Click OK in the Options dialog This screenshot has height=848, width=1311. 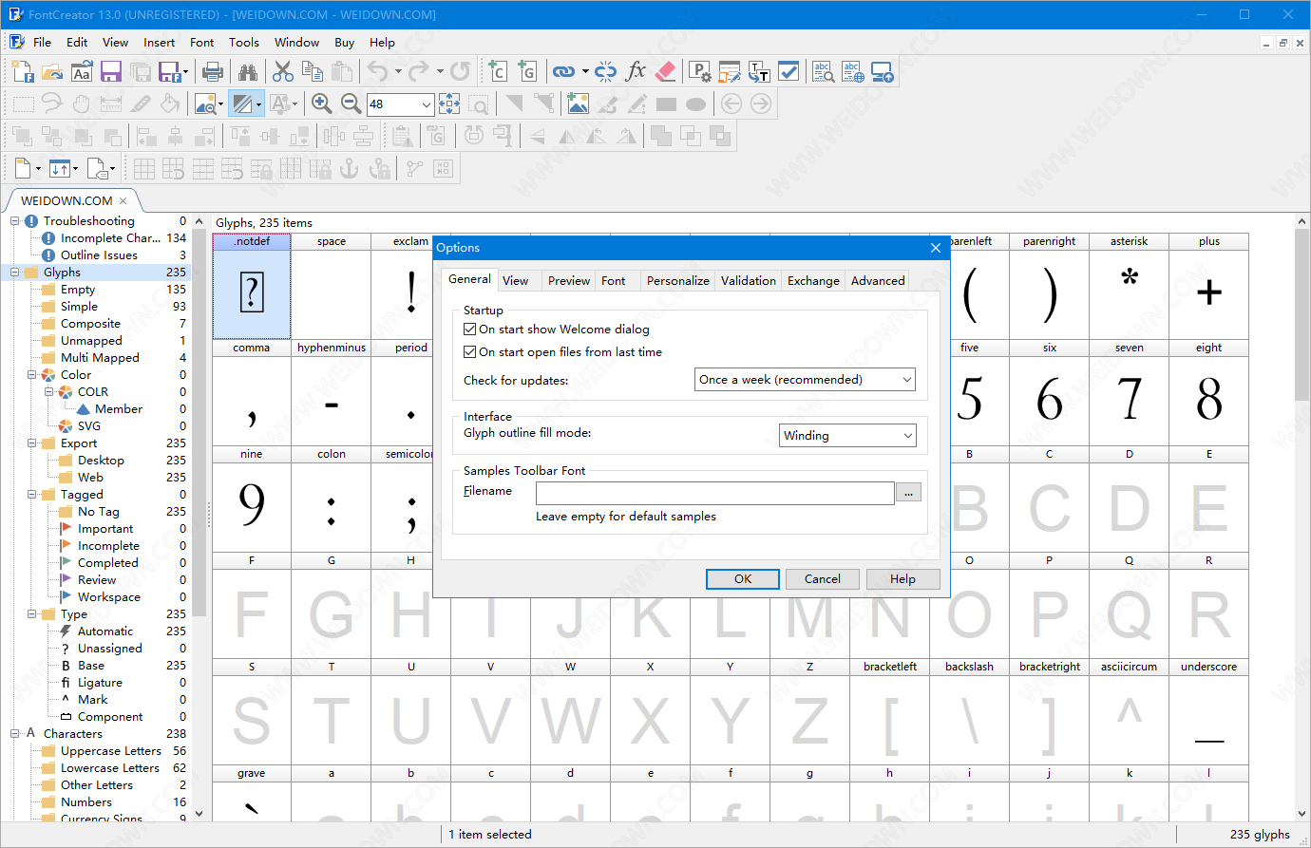point(743,579)
